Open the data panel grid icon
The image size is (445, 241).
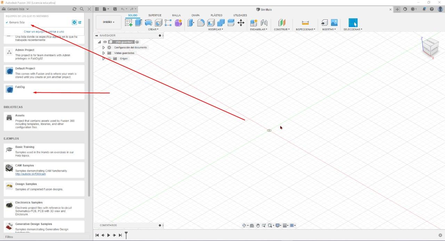[97, 9]
